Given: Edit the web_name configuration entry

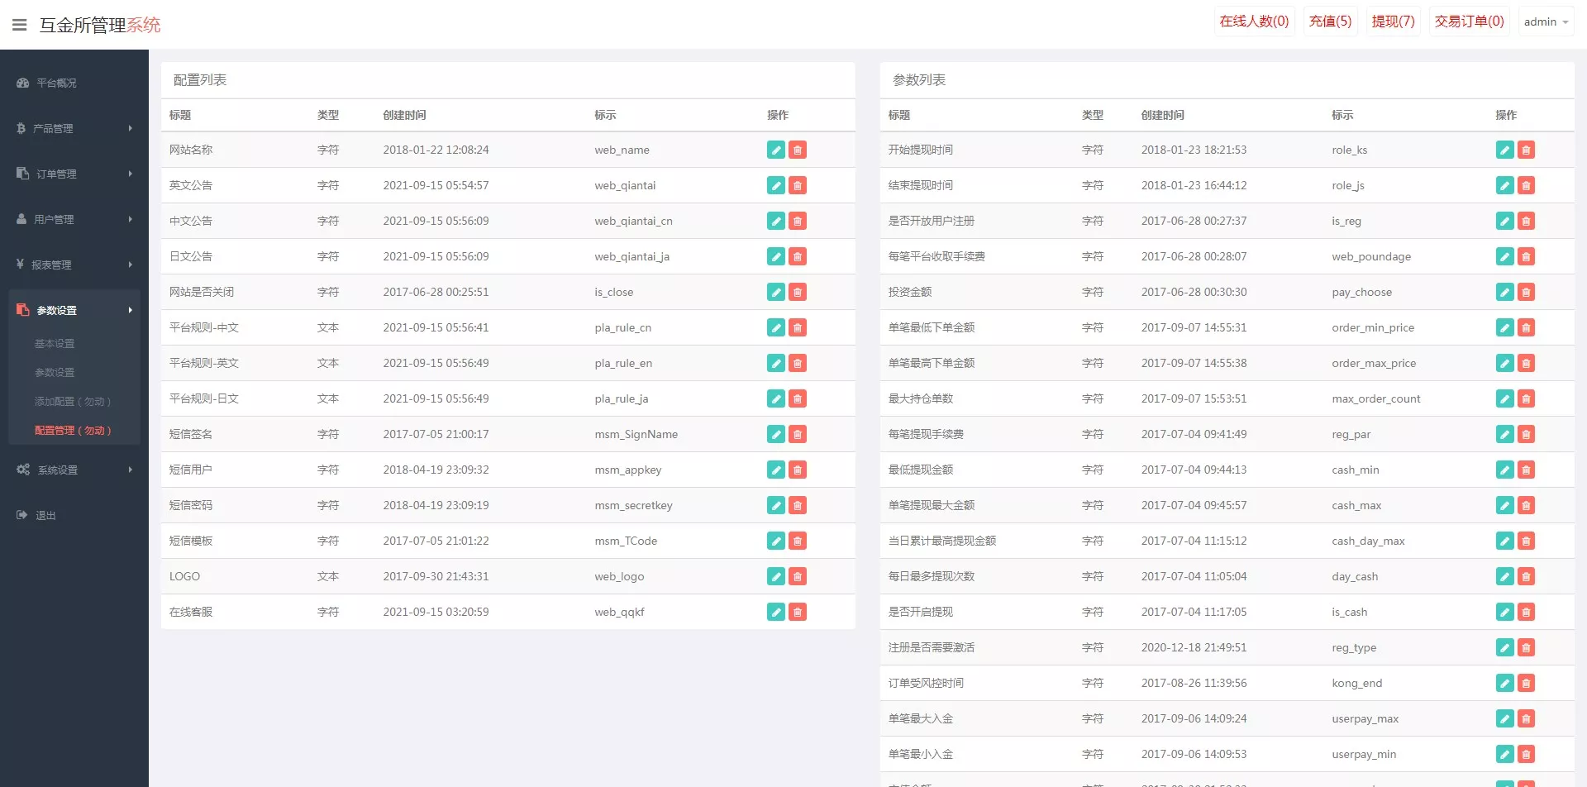Looking at the screenshot, I should (x=775, y=150).
